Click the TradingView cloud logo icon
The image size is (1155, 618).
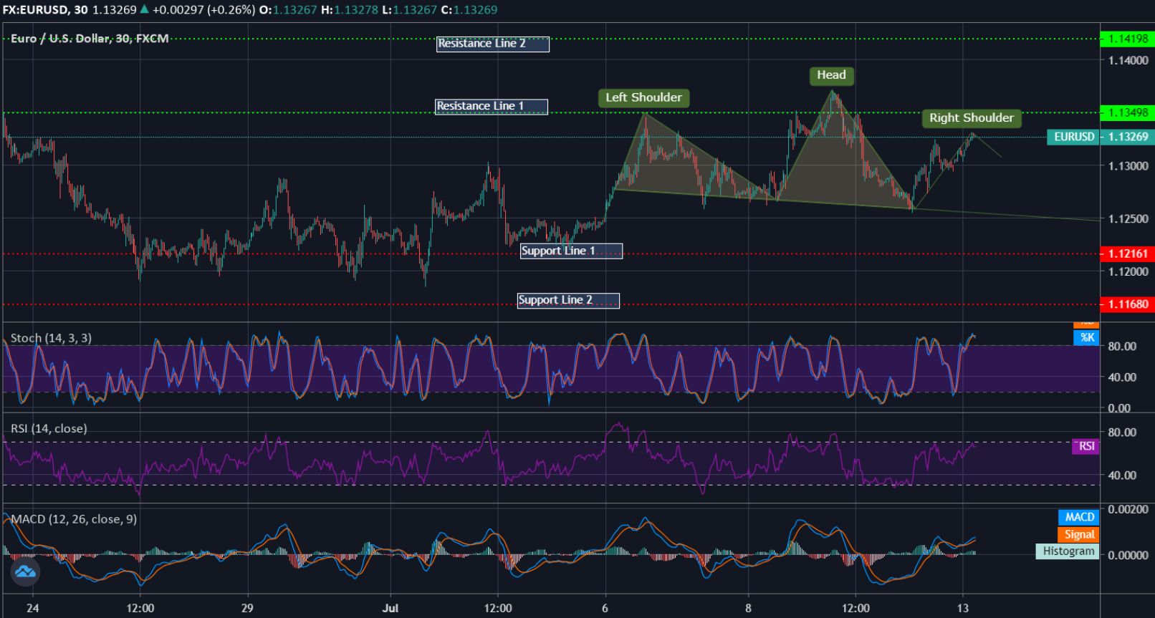(x=25, y=571)
